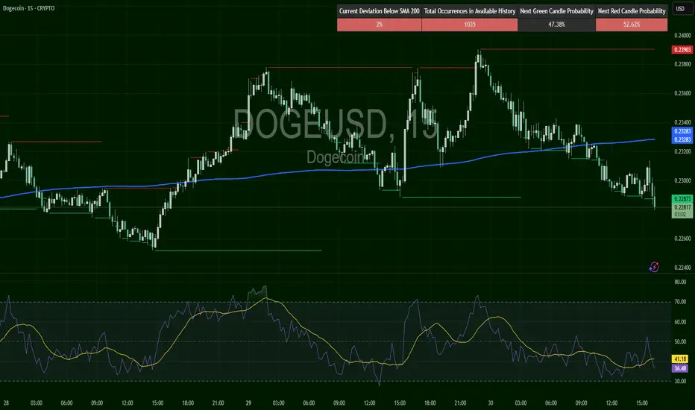Select the Total Occurrences in Available History header
The height and width of the screenshot is (410, 695).
point(469,11)
